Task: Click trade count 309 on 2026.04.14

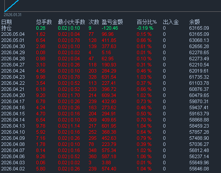Action: tap(92, 120)
